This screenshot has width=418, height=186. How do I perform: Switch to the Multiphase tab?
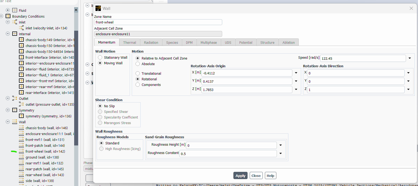tap(209, 42)
